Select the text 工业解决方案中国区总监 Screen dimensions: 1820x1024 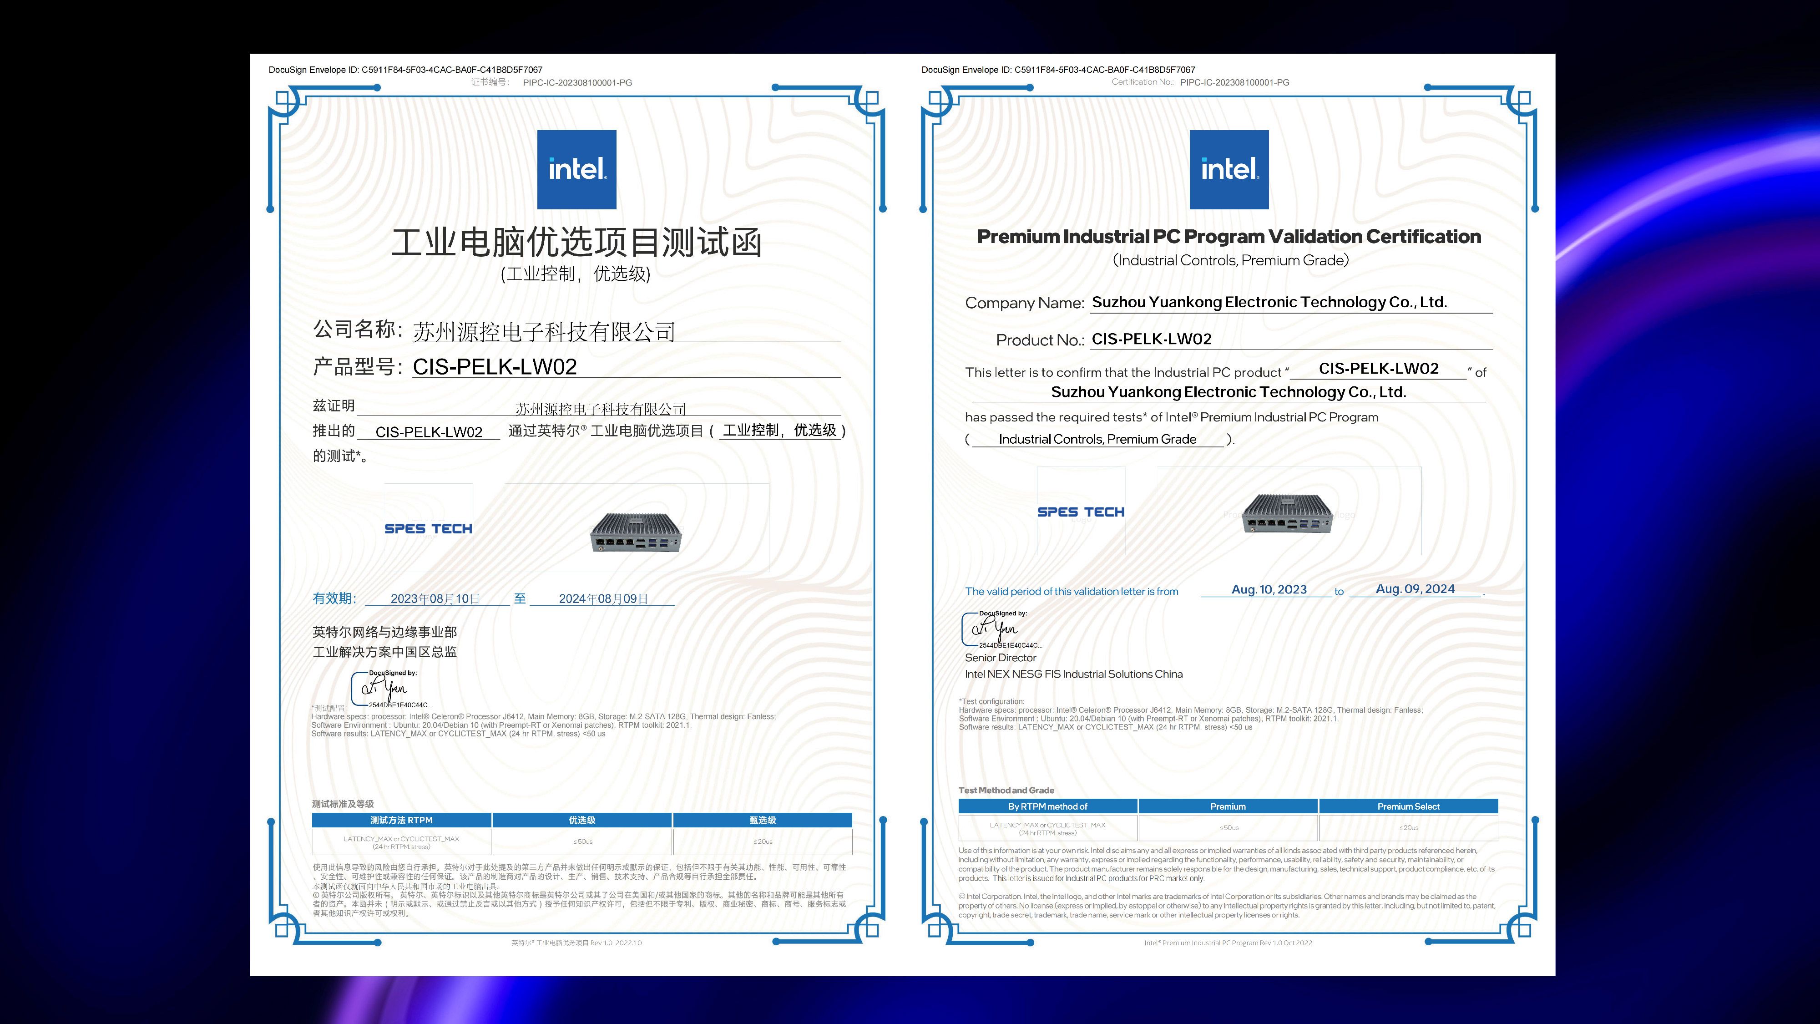(385, 652)
